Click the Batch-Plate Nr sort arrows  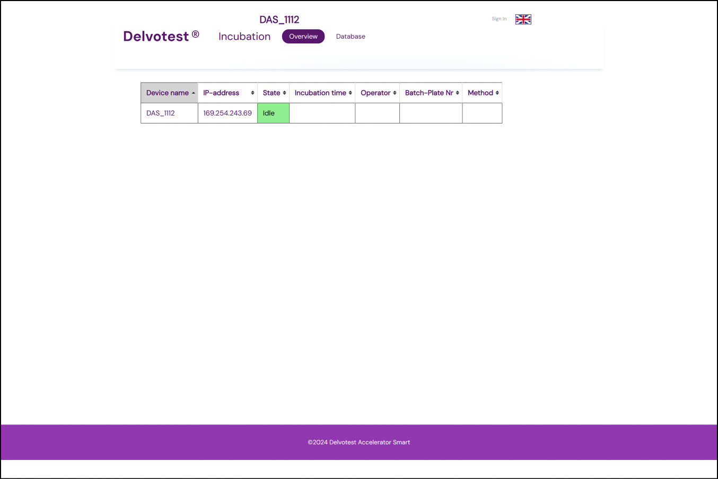457,93
